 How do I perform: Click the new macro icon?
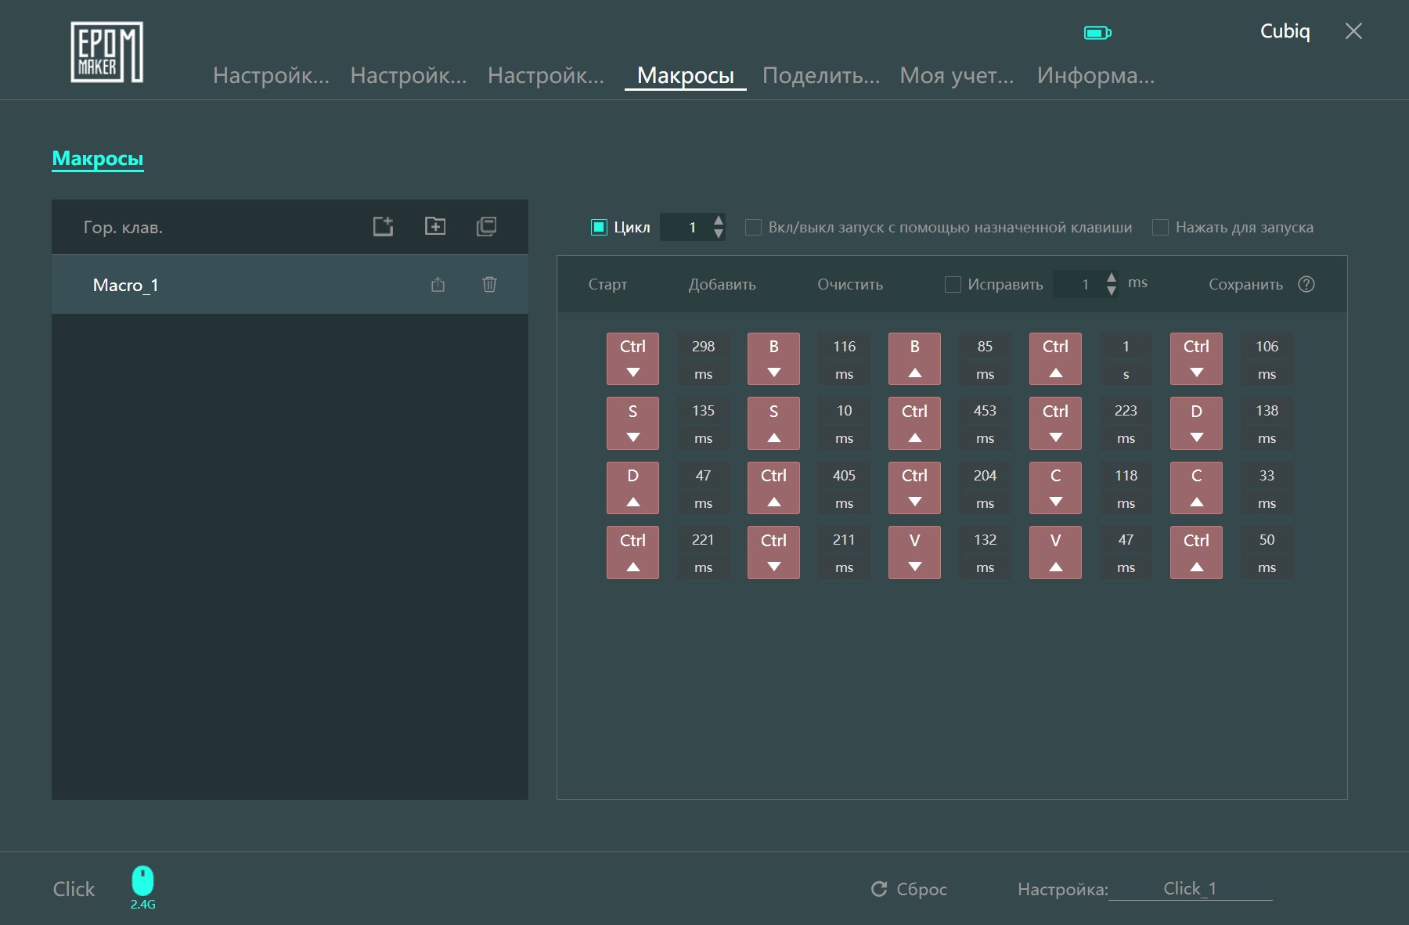[x=383, y=226]
